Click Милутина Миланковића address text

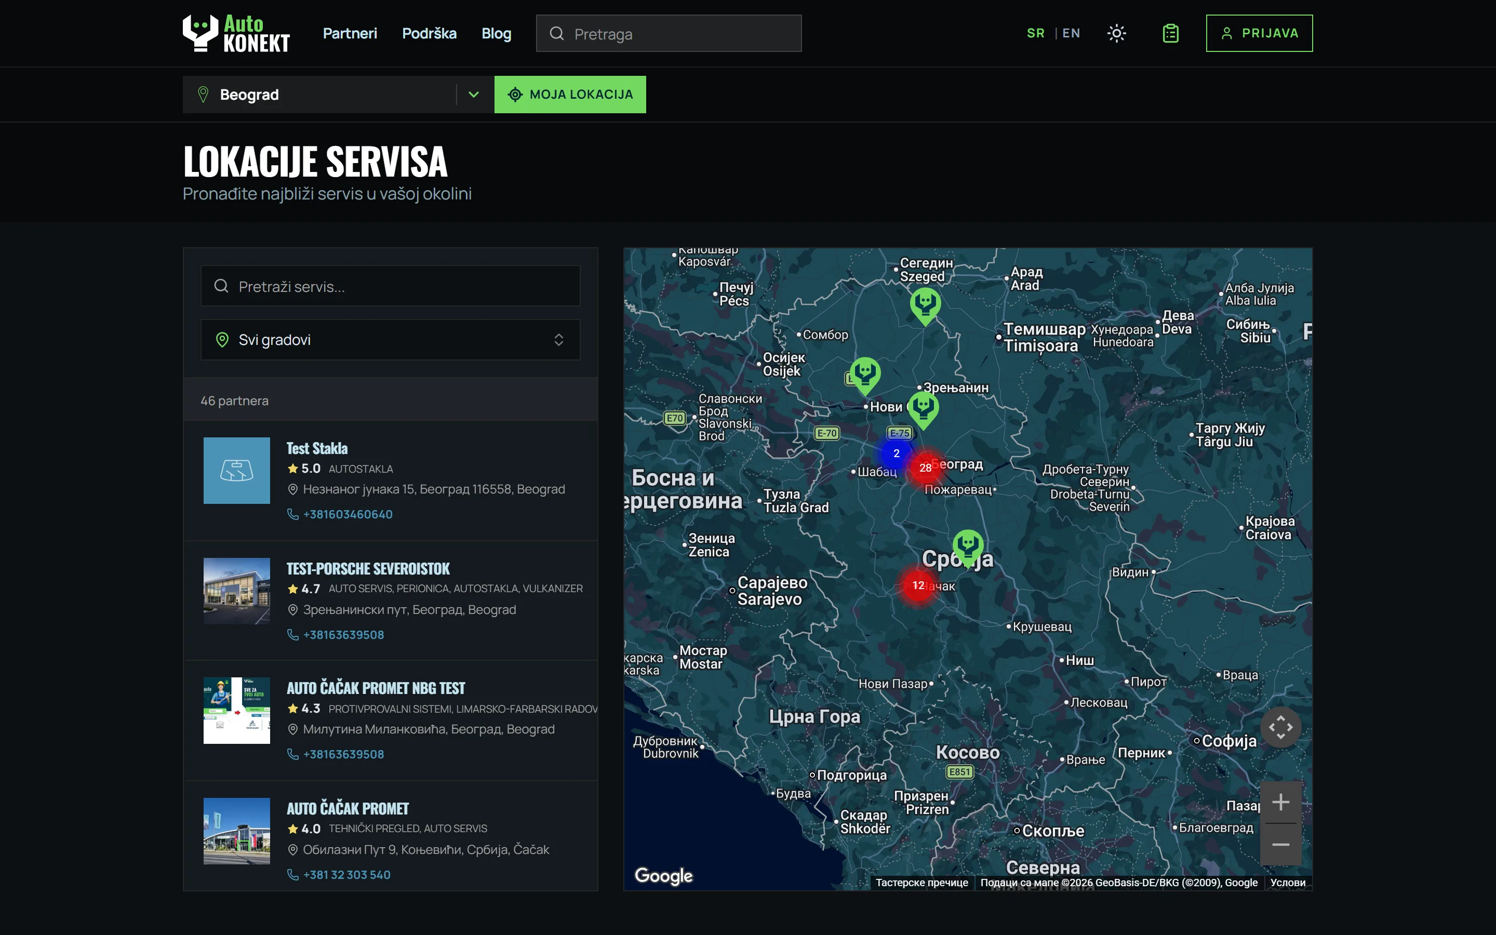coord(429,730)
